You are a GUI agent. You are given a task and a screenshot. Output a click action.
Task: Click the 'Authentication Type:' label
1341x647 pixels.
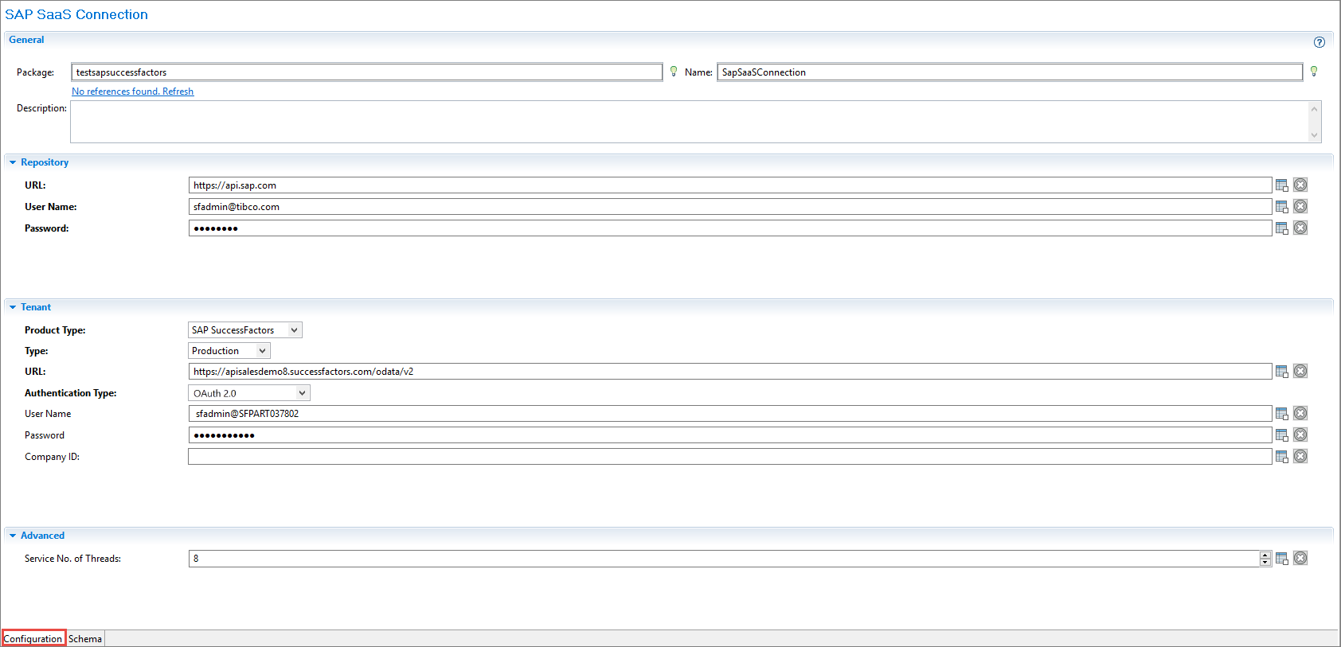[x=71, y=393]
